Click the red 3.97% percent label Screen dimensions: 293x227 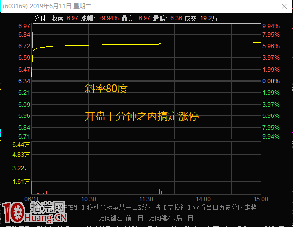coord(271,58)
